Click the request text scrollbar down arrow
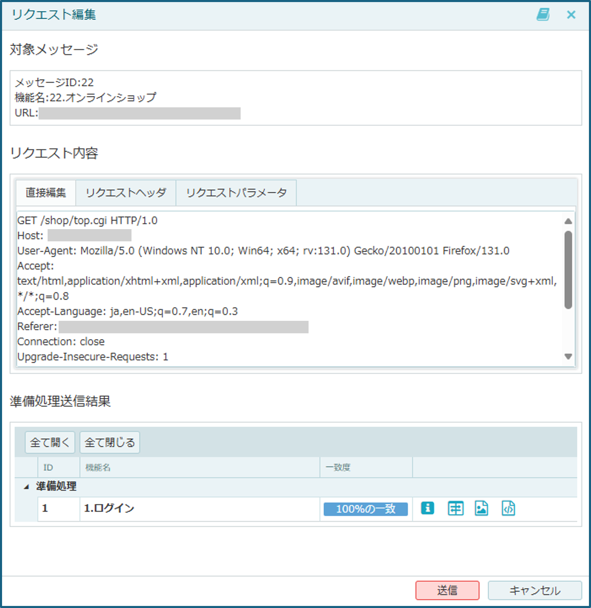 (x=568, y=357)
